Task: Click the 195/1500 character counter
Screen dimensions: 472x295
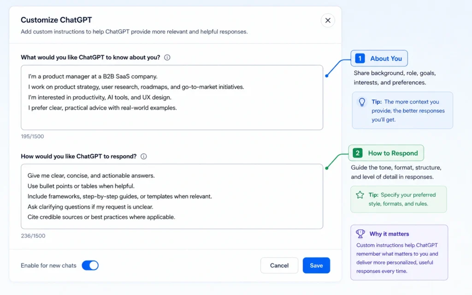Action: [x=32, y=136]
